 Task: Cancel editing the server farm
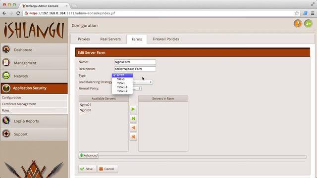coord(107,169)
